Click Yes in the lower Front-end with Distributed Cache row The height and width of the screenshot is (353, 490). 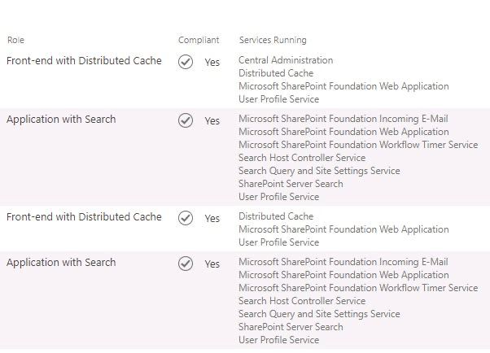pyautogui.click(x=212, y=218)
